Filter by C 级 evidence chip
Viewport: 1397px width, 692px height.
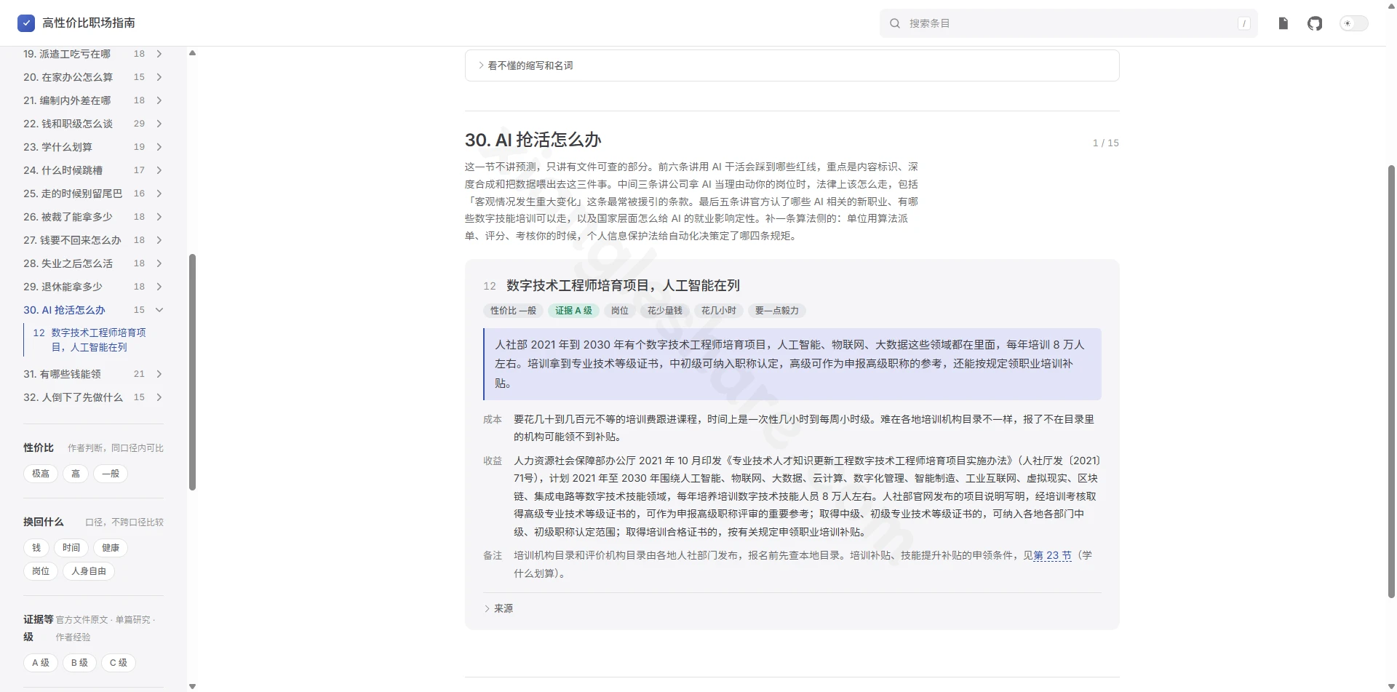click(x=119, y=663)
